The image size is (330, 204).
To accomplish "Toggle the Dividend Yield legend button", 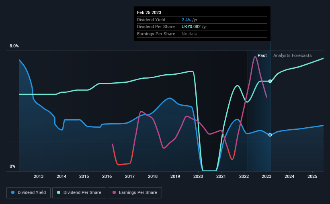I will pos(29,193).
